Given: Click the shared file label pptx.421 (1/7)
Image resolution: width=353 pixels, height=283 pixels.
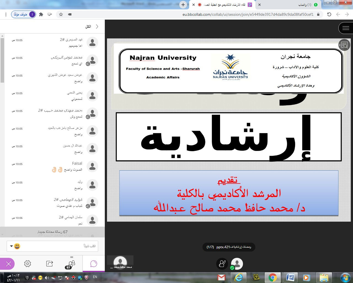Looking at the screenshot, I should coord(229,247).
